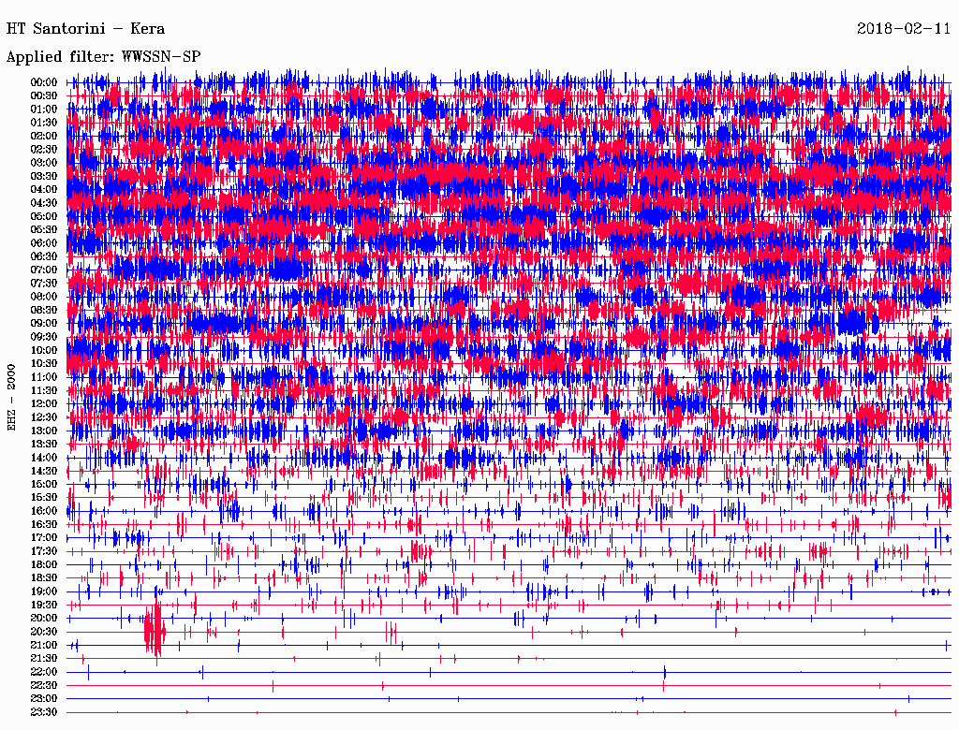Screen dimensions: 959x730
Task: Select the 03:30 time label
Action: [43, 177]
